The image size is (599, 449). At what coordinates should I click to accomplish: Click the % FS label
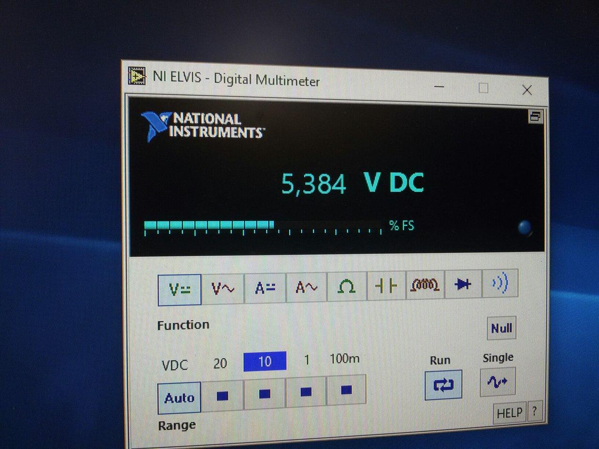[402, 226]
